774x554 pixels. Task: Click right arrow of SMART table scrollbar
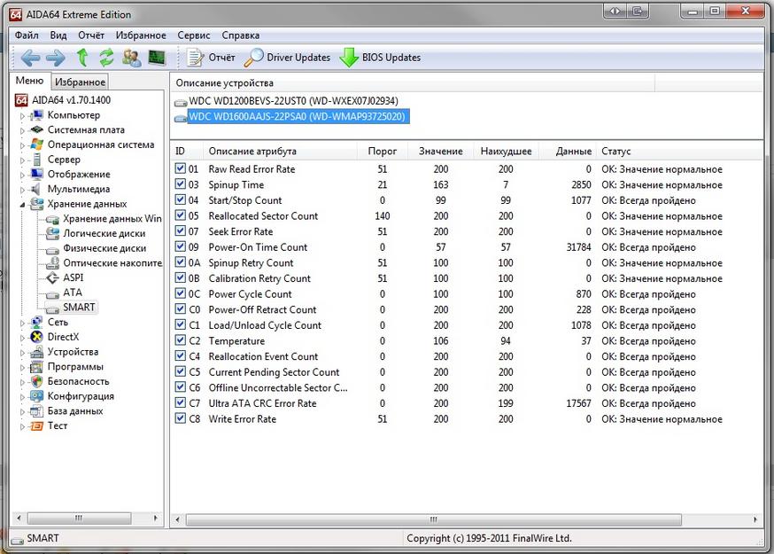pos(755,519)
